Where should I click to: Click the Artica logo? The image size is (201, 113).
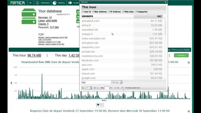click(x=18, y=3)
